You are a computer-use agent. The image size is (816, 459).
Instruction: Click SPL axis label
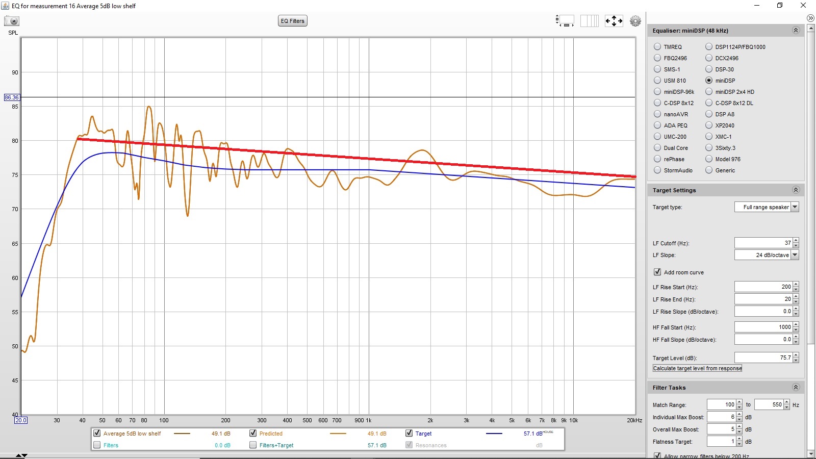pos(13,33)
